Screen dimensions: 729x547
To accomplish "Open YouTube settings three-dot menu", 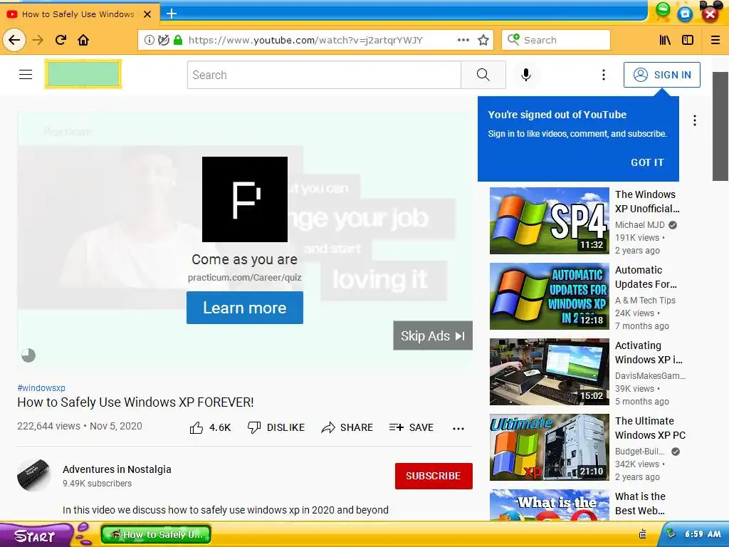I will (x=604, y=75).
